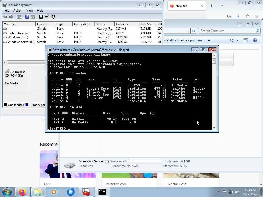This screenshot has width=263, height=197.
Task: Open the Windows Start button
Action: pos(7,192)
